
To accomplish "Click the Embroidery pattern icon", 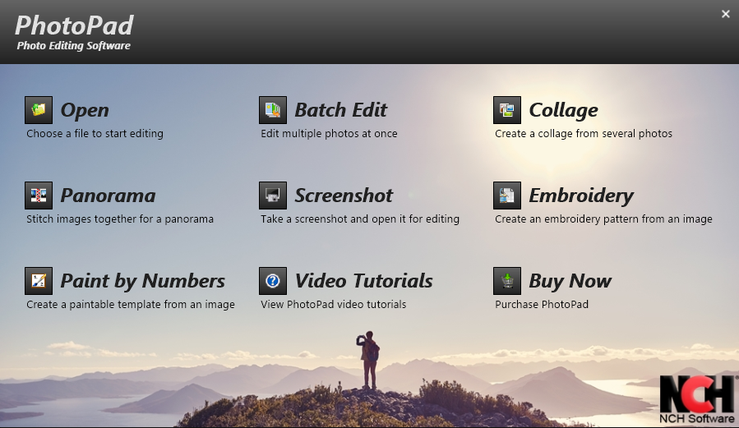I will coord(507,196).
